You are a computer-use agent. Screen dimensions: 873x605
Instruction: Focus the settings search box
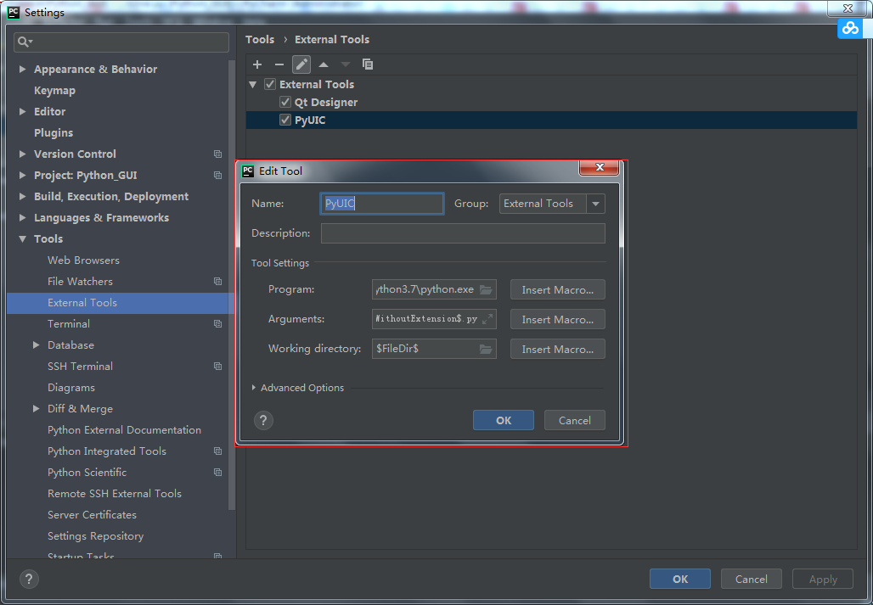(x=121, y=42)
